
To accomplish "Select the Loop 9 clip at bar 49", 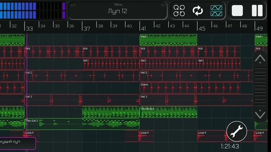I will [261, 136].
